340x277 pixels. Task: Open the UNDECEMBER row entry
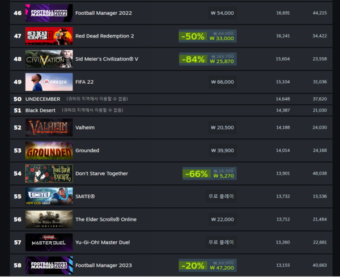171,99
